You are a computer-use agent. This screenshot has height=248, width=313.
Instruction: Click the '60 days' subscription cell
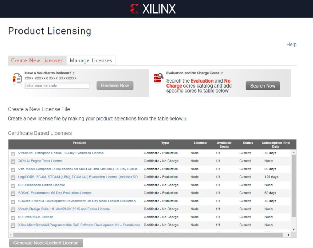pyautogui.click(x=270, y=193)
